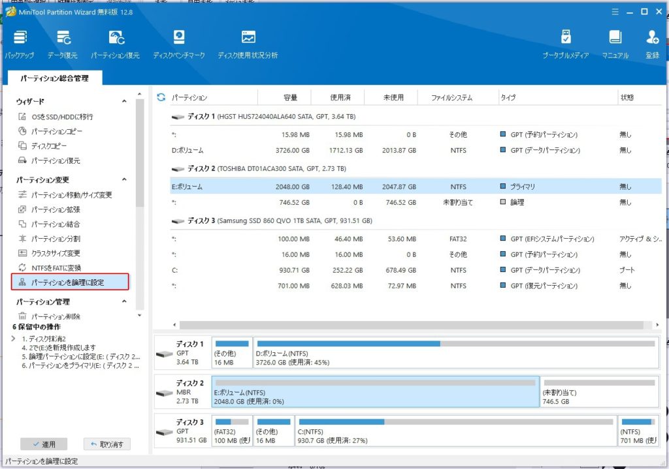Collapse the パーティション変更 section
The image size is (669, 469).
(x=124, y=180)
